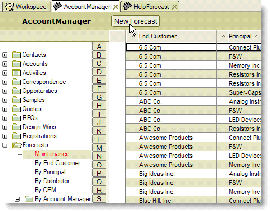
Task: Click the Contacts folder icon
Action: [x=16, y=55]
